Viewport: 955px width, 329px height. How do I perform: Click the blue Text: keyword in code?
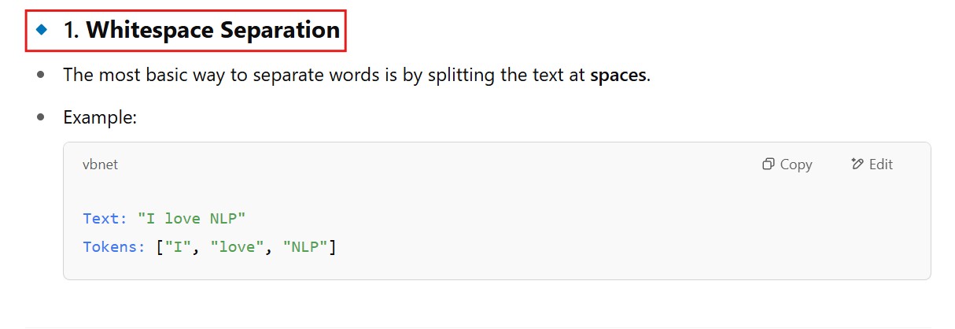click(105, 218)
